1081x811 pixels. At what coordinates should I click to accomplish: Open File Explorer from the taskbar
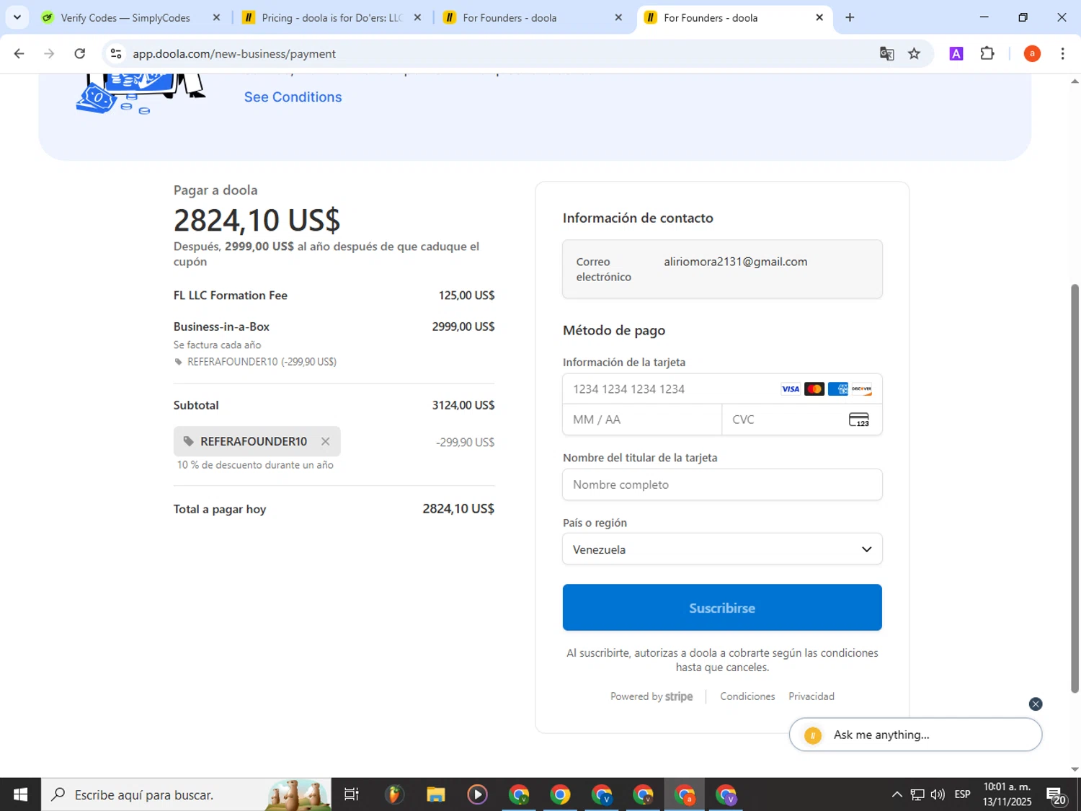click(x=435, y=794)
